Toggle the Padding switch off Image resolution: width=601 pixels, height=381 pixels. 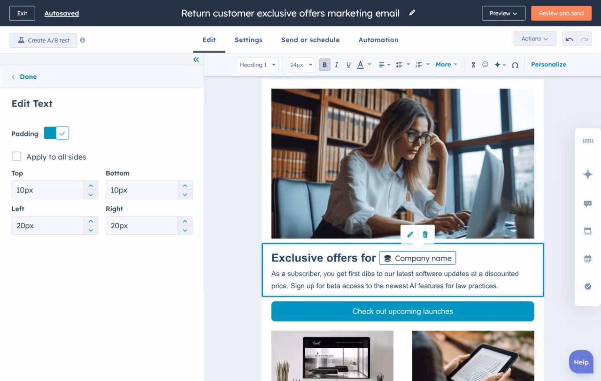(56, 133)
